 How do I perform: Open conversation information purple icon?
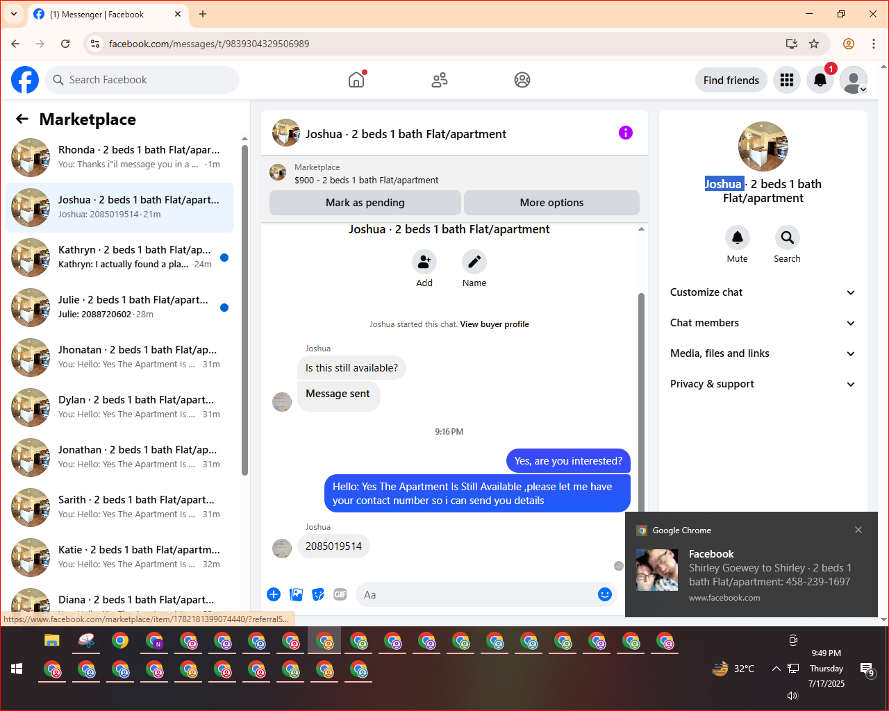(626, 133)
